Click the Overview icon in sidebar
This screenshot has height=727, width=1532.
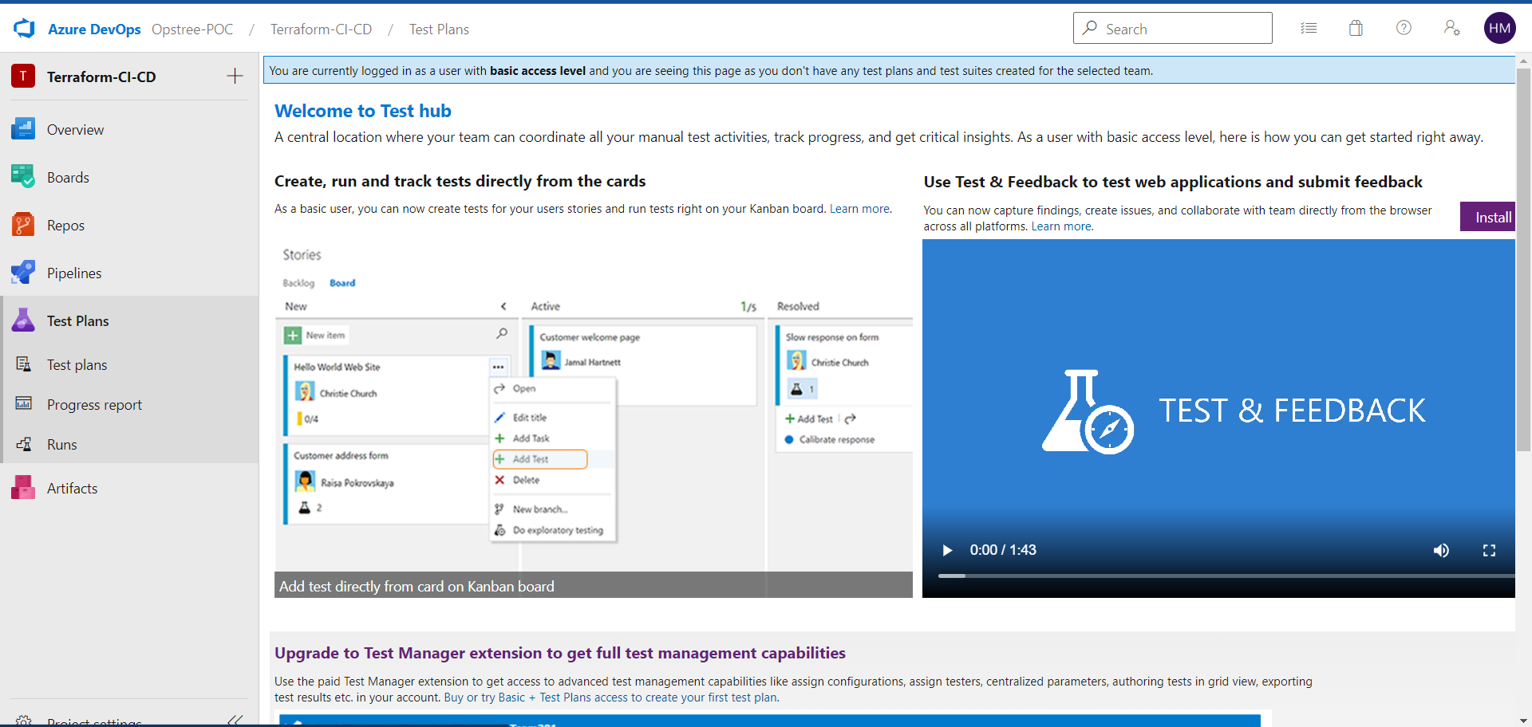[23, 129]
